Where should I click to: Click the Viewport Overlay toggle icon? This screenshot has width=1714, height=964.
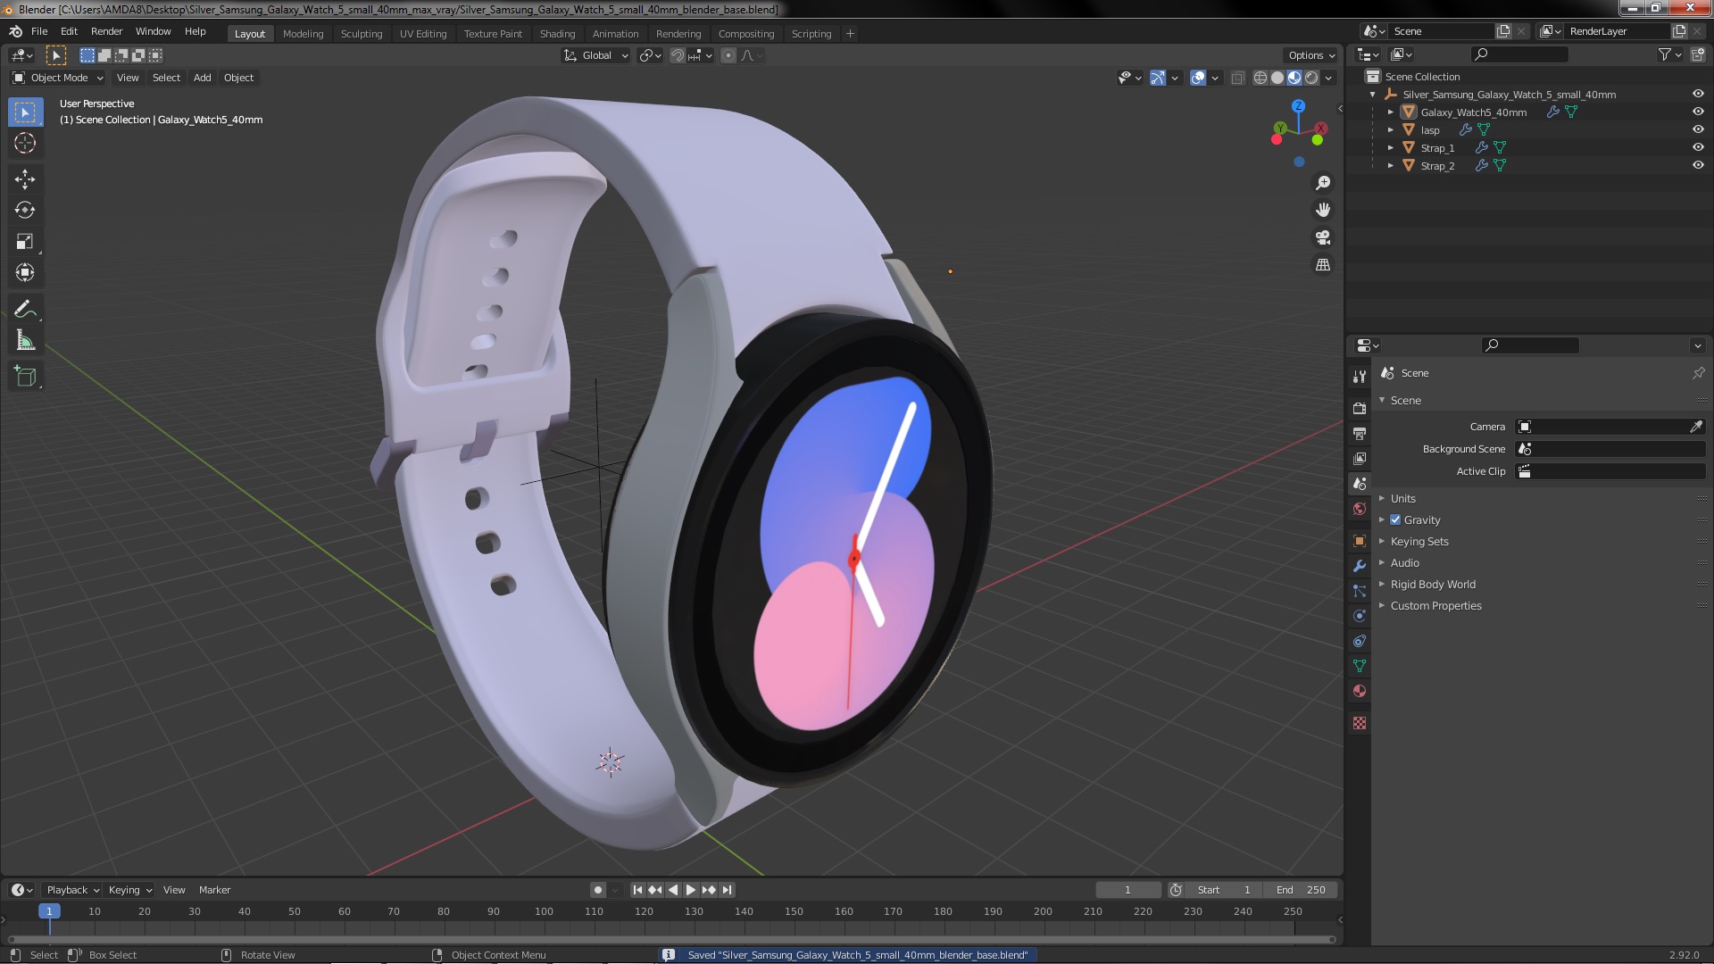1196,77
